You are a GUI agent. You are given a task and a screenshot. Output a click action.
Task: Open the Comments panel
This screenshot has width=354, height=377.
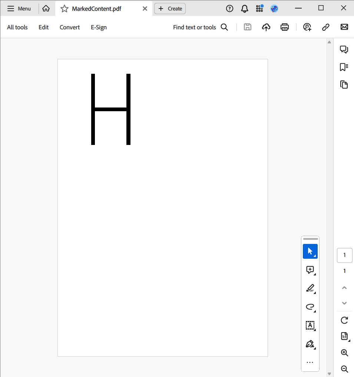344,49
